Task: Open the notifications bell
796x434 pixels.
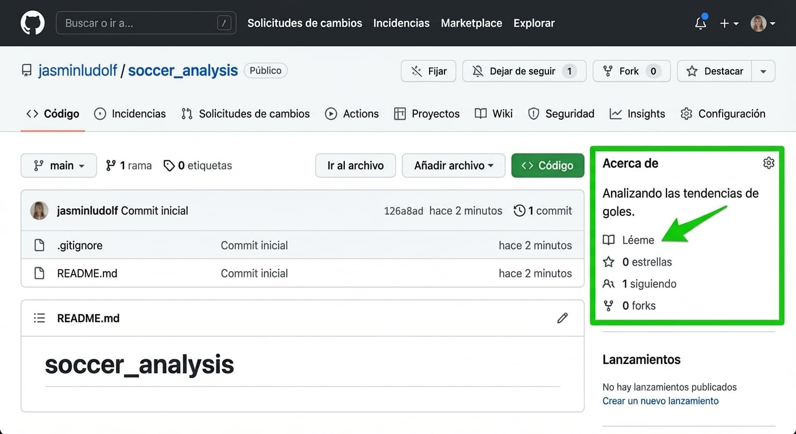Action: [700, 23]
